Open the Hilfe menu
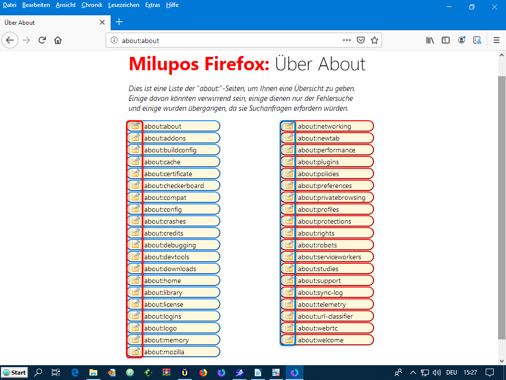 click(172, 5)
